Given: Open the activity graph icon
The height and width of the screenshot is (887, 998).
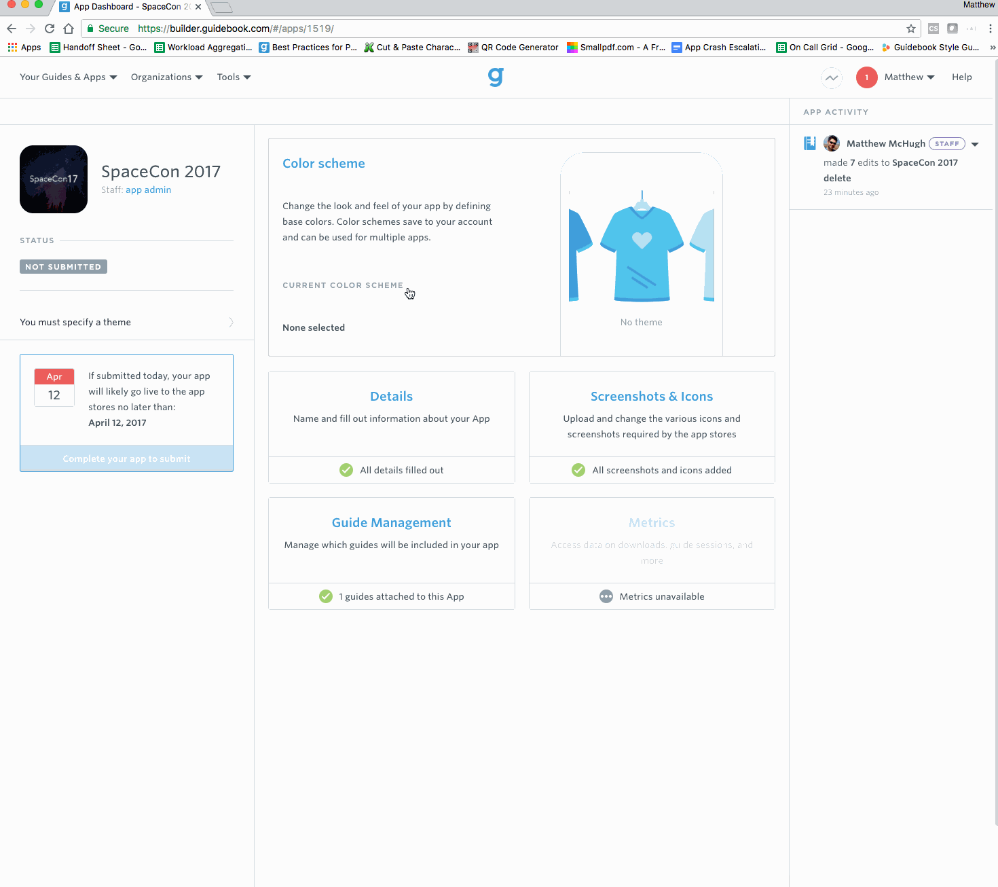Looking at the screenshot, I should point(832,77).
